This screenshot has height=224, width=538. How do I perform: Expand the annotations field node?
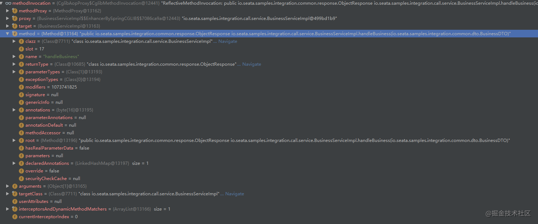14,110
